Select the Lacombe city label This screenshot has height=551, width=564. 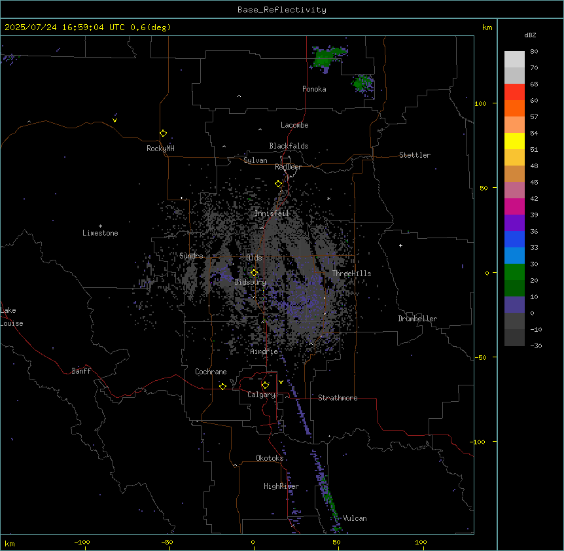[294, 125]
